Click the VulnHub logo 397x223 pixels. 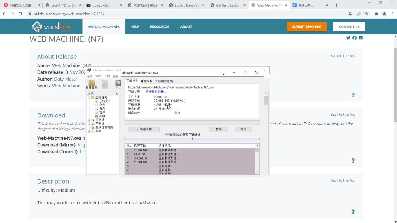(51, 27)
